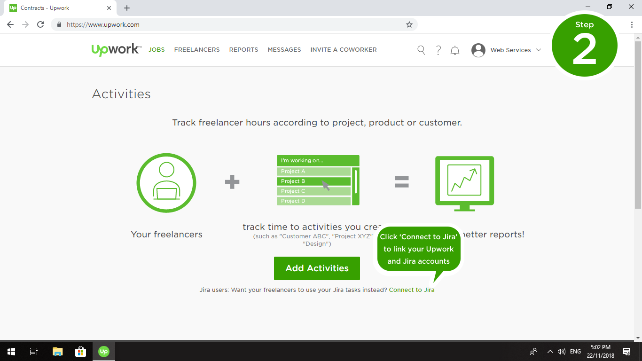
Task: Expand the Web Services account dropdown
Action: (539, 50)
